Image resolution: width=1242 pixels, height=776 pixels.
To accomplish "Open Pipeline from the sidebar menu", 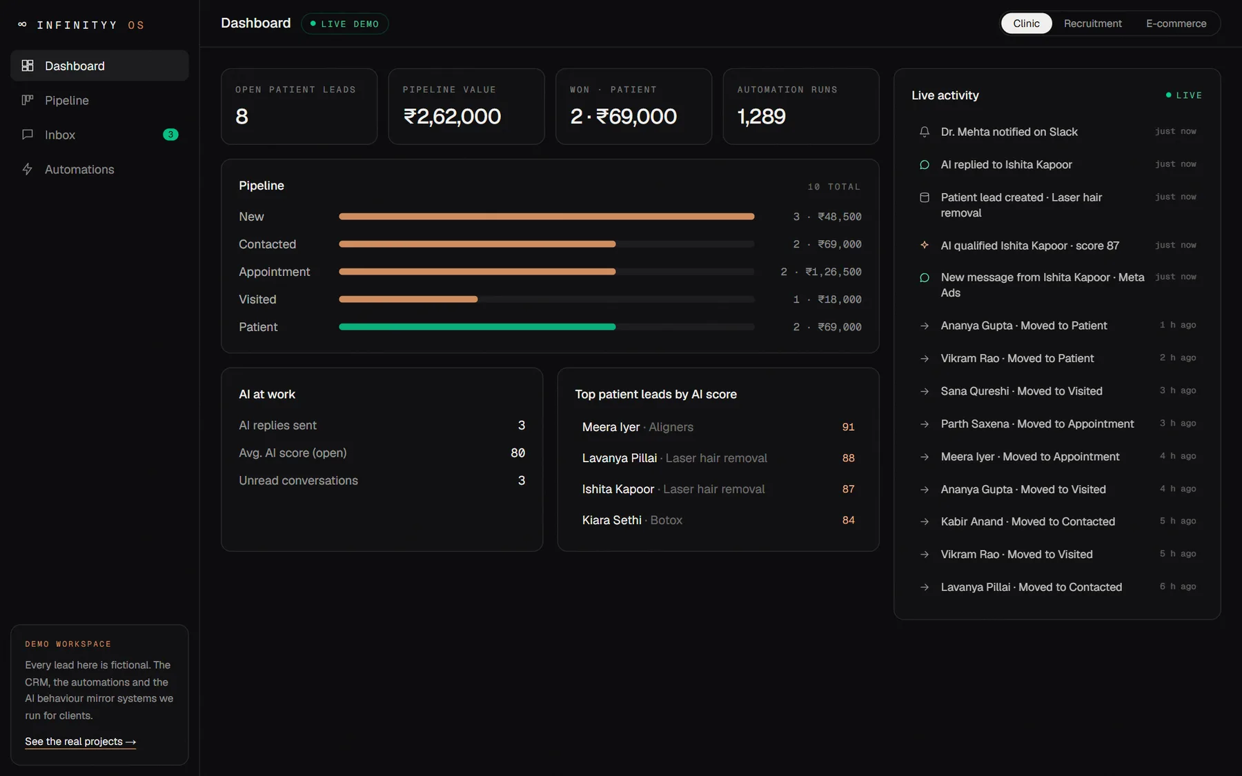I will tap(99, 100).
